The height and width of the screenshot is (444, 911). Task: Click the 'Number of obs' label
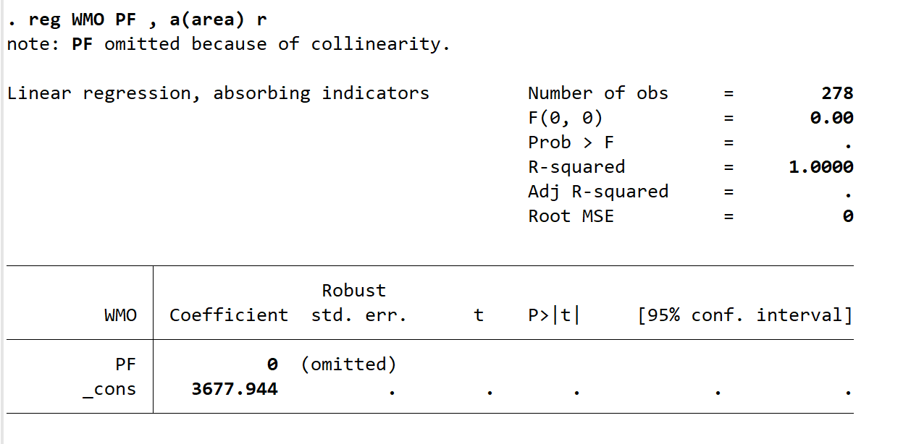tap(597, 93)
